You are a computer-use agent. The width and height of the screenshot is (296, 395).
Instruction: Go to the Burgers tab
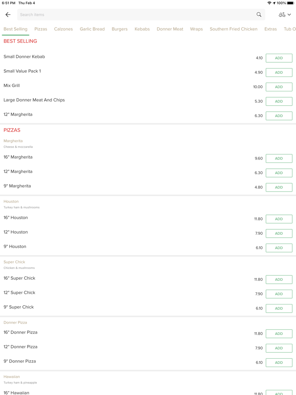[120, 29]
